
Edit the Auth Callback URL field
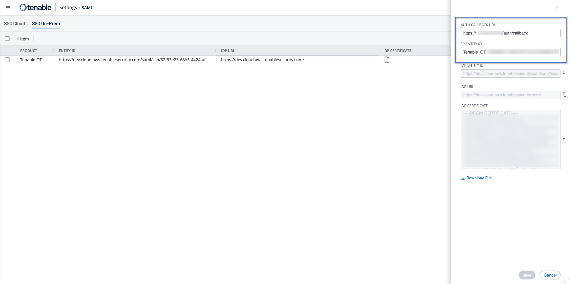pos(510,33)
